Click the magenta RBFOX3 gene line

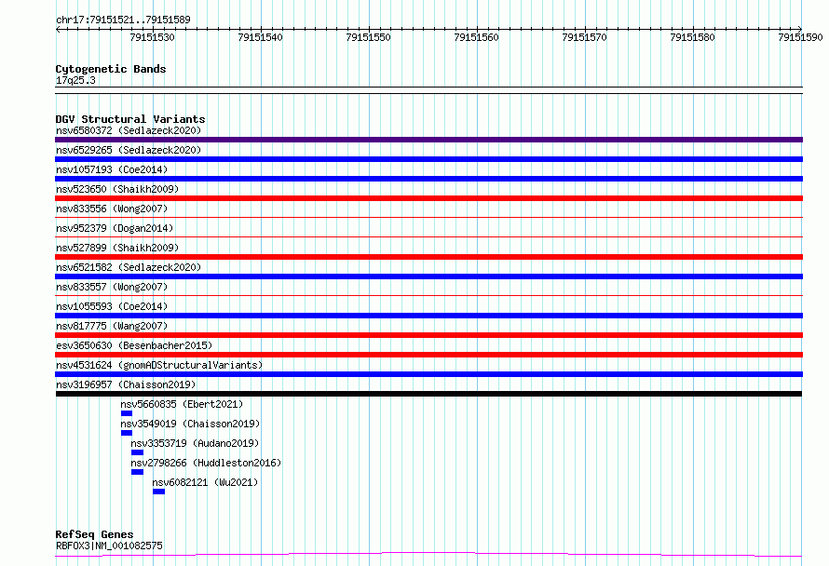click(x=428, y=555)
